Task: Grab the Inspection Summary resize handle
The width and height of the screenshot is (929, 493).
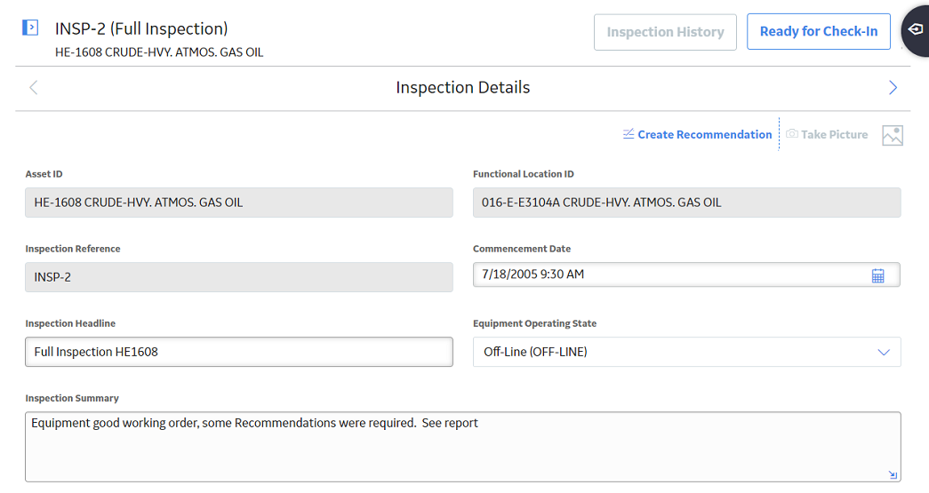Action: point(893,474)
